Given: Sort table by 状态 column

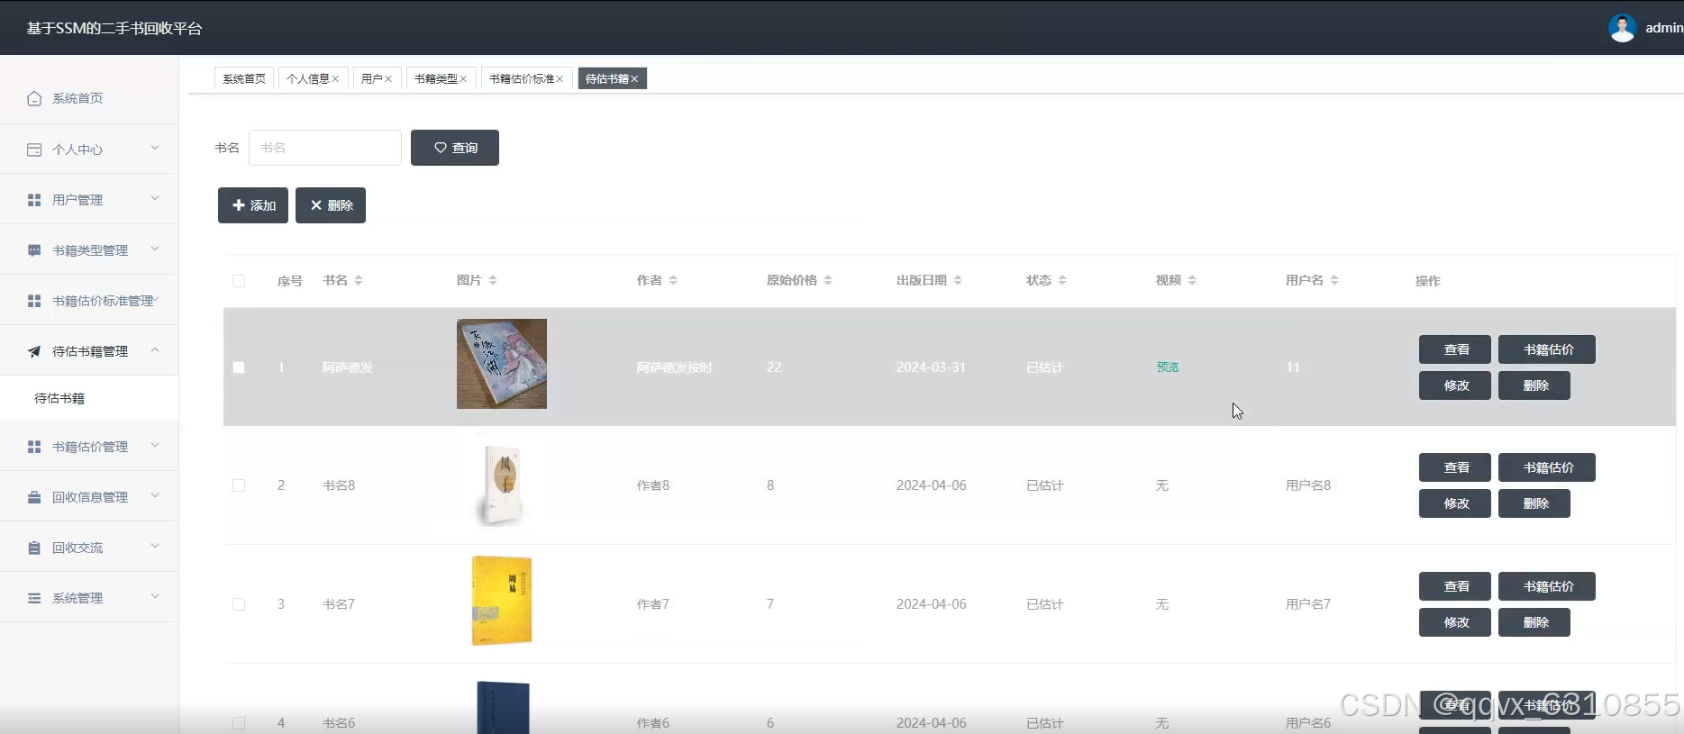Looking at the screenshot, I should point(1062,281).
